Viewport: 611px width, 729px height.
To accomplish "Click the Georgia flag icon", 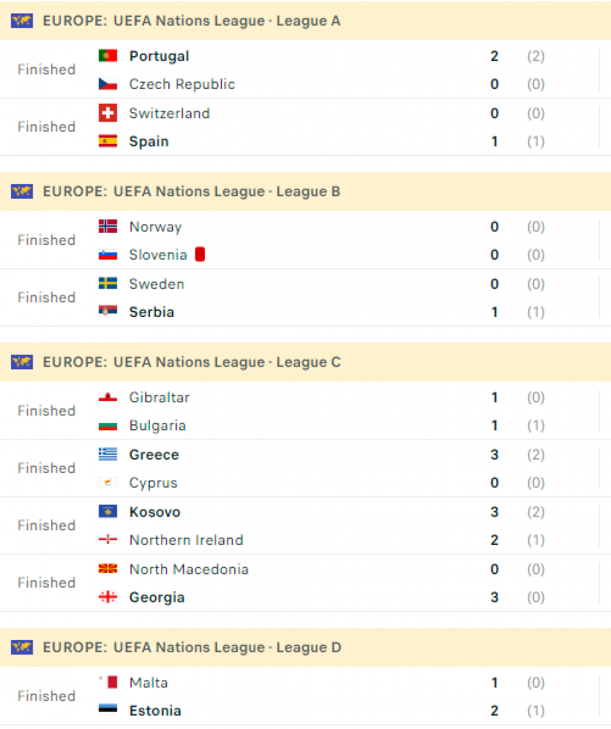I will click(108, 597).
